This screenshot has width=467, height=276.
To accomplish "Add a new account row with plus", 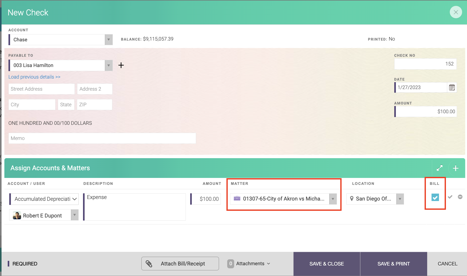I will (x=455, y=168).
